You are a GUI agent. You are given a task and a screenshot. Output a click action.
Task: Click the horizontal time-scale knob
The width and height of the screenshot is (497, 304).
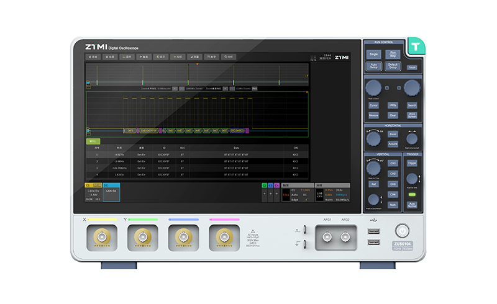374,139
